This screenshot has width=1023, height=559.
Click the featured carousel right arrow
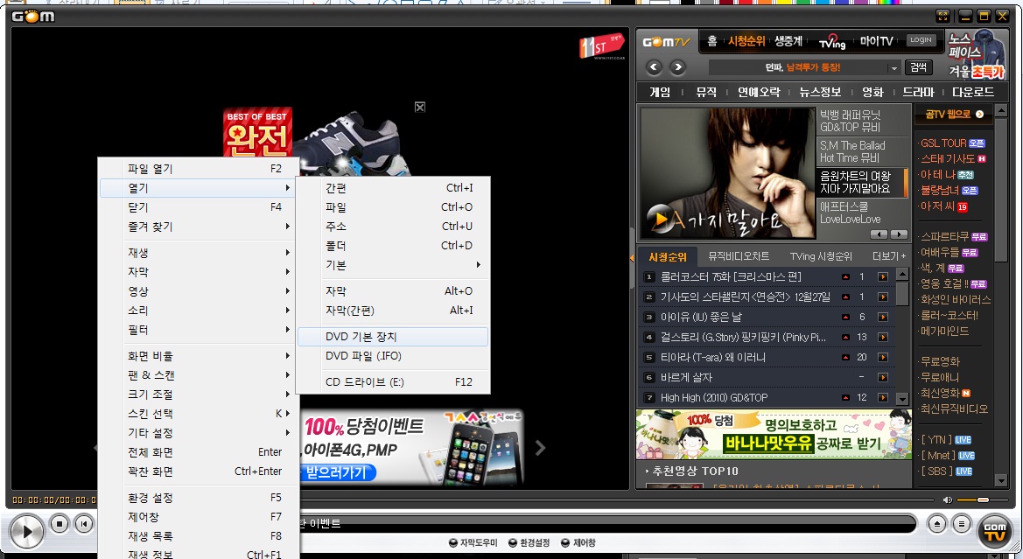[899, 234]
